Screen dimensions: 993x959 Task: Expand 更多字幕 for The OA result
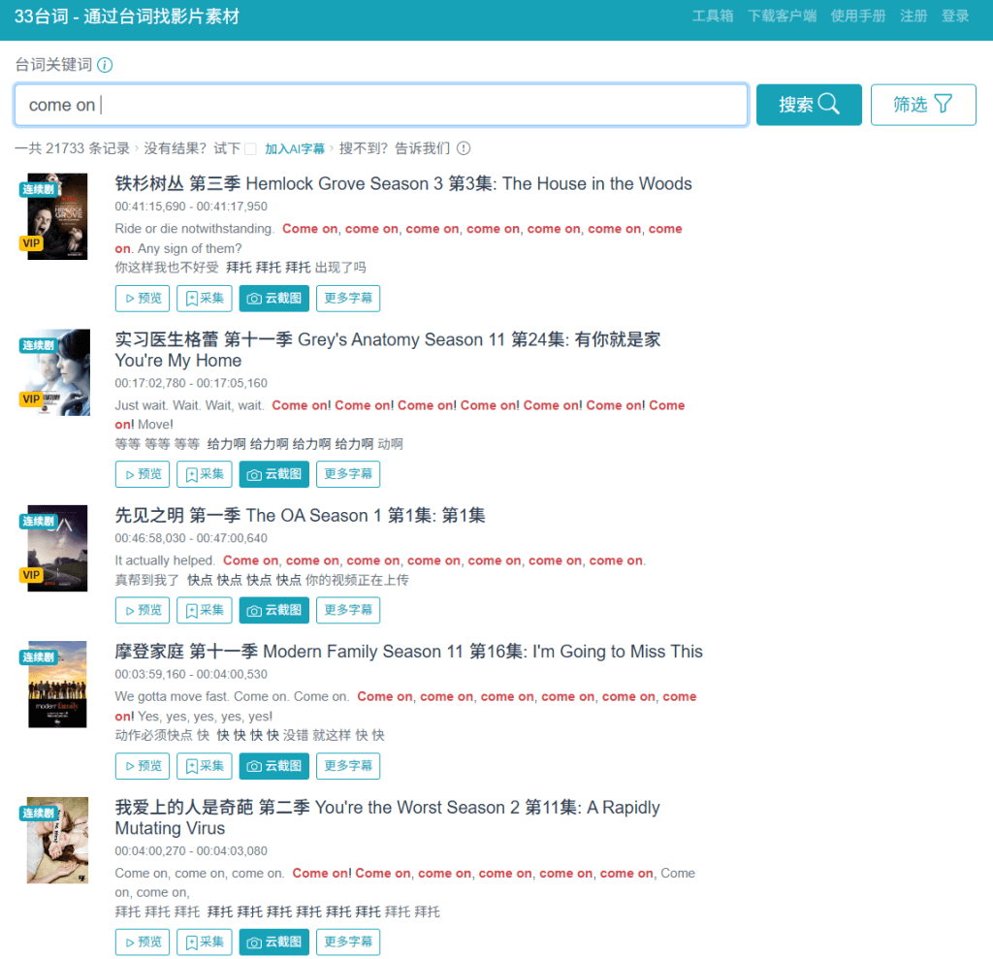pos(348,610)
